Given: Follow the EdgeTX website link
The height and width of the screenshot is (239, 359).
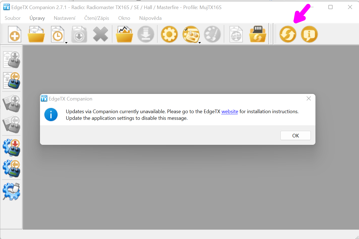Looking at the screenshot, I should (x=230, y=112).
